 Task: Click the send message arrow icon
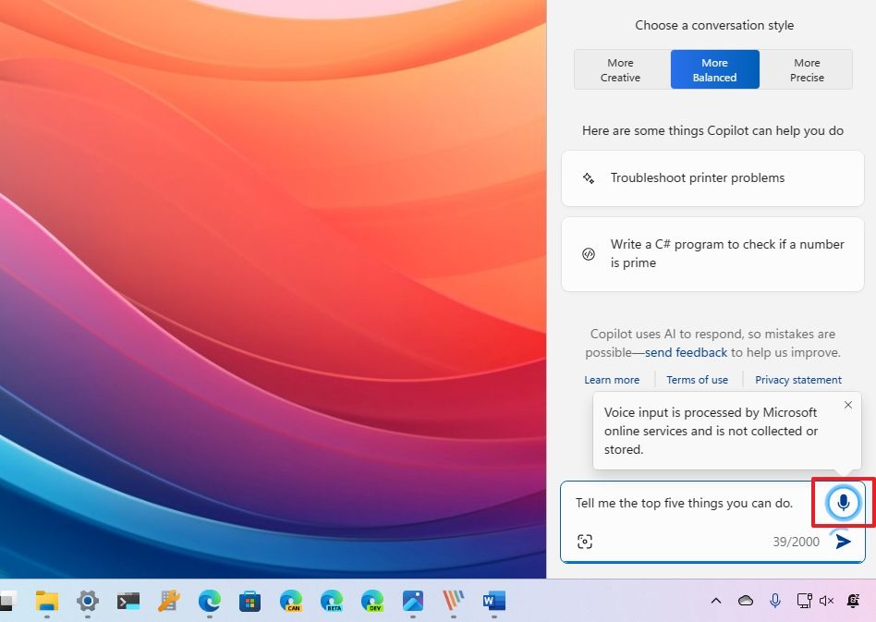(x=842, y=542)
